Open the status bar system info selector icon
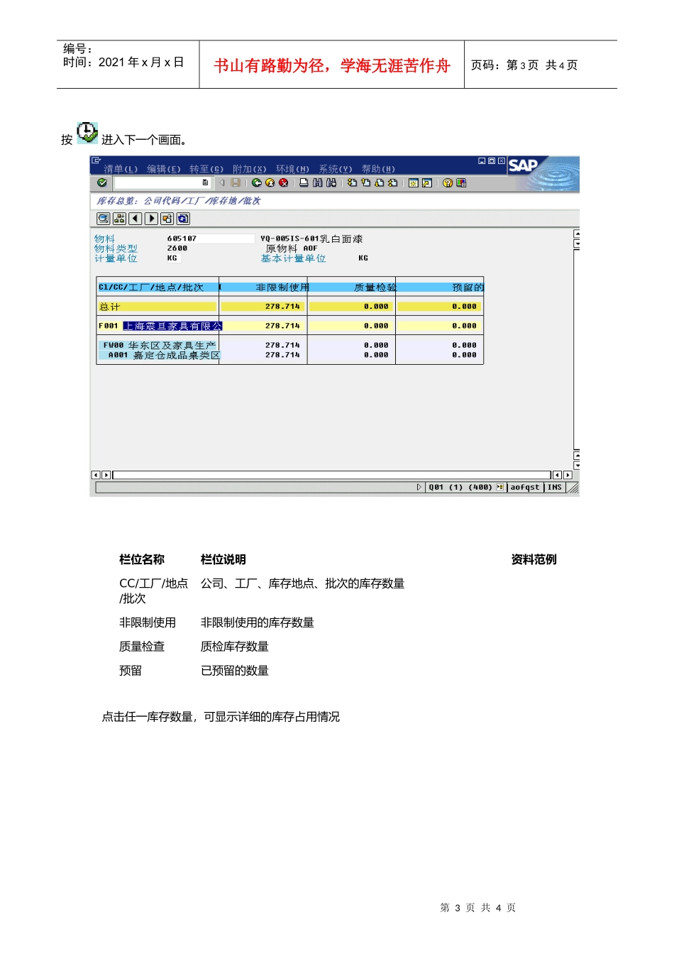The image size is (674, 954). point(500,488)
